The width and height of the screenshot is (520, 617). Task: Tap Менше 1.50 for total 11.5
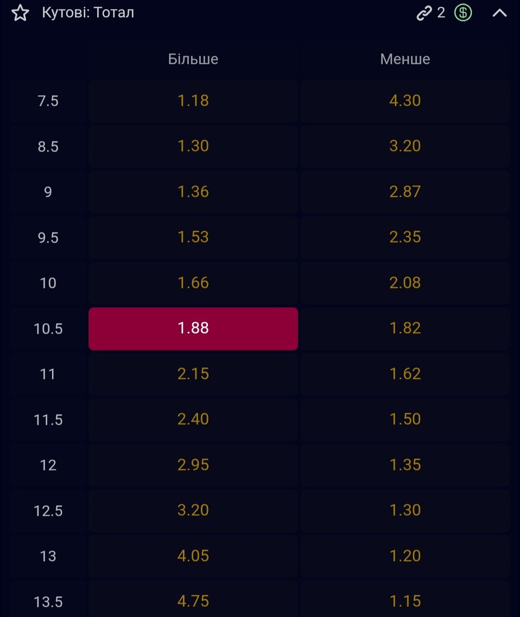pyautogui.click(x=405, y=419)
